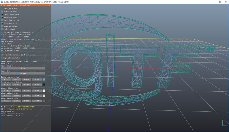
Task: Close the MadView3D control panel
Action: pos(50,5)
